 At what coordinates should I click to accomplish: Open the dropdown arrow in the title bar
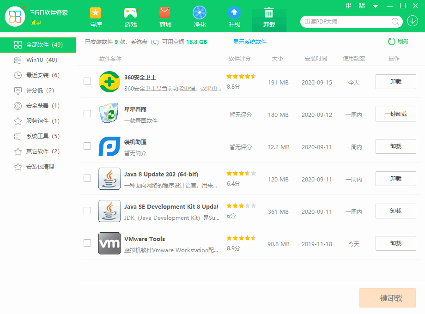click(x=375, y=6)
